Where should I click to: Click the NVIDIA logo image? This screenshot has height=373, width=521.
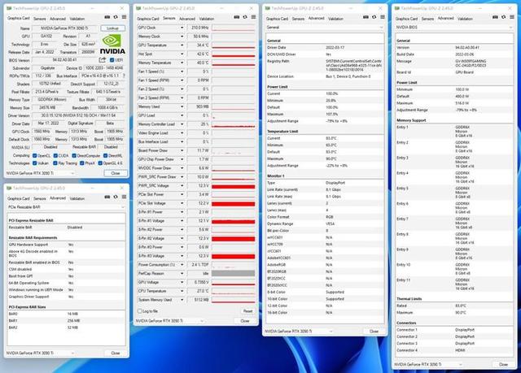[112, 45]
